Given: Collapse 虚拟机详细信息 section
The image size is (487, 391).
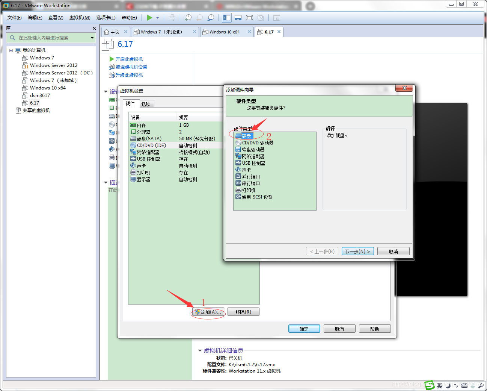Looking at the screenshot, I should [200, 351].
